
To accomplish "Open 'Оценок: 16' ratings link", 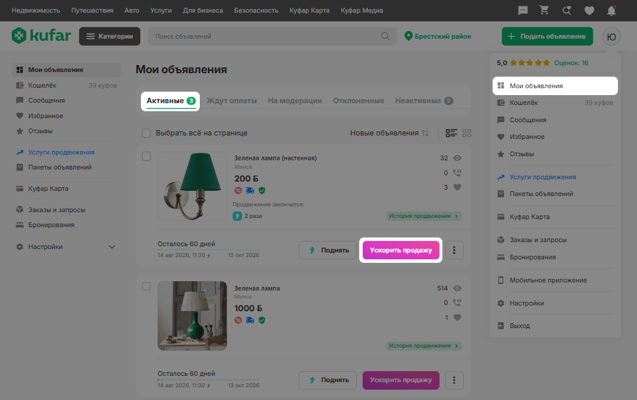I will (571, 63).
